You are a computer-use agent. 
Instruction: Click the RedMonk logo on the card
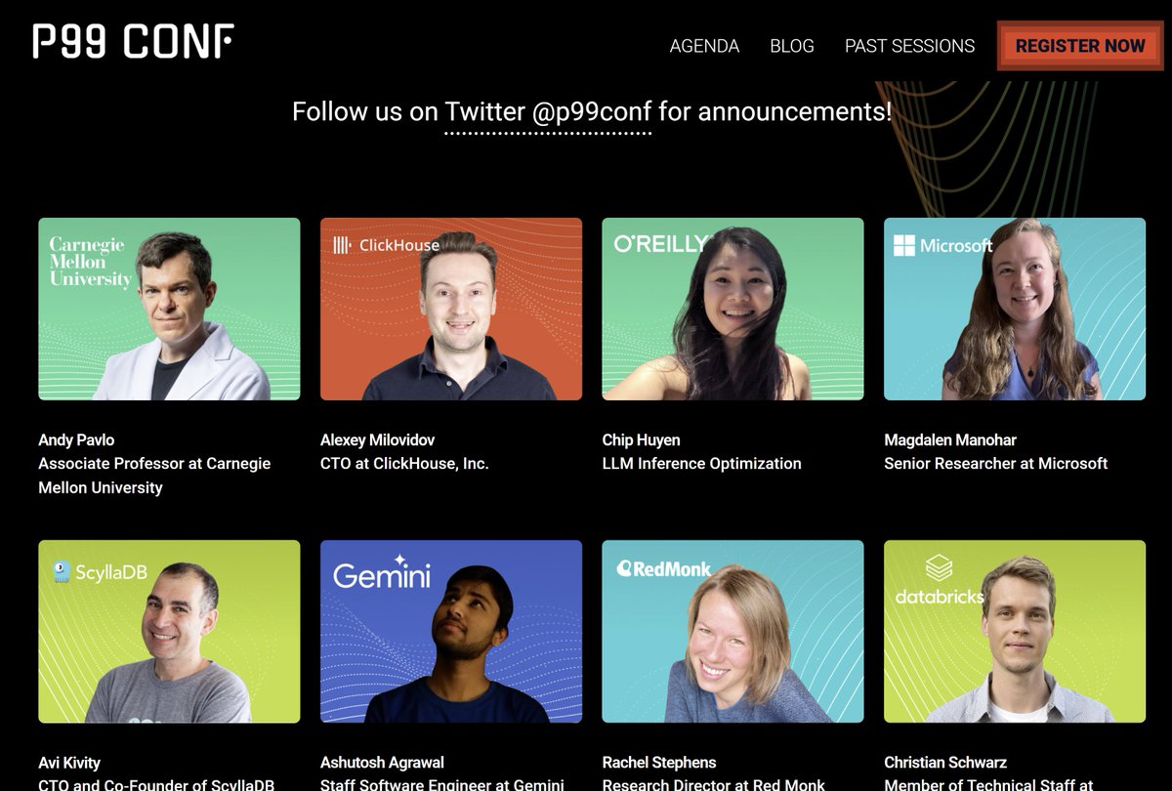coord(664,568)
